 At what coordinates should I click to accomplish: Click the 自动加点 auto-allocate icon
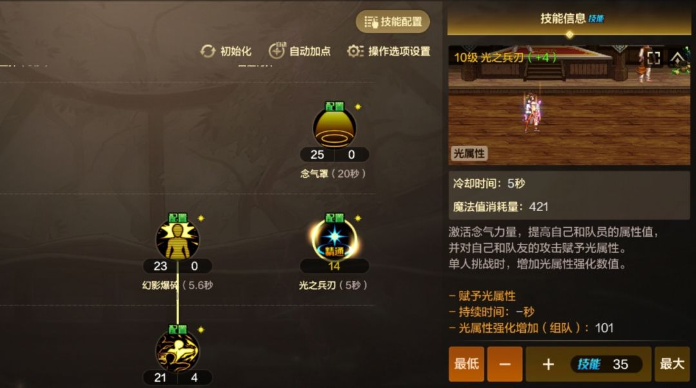coord(277,51)
